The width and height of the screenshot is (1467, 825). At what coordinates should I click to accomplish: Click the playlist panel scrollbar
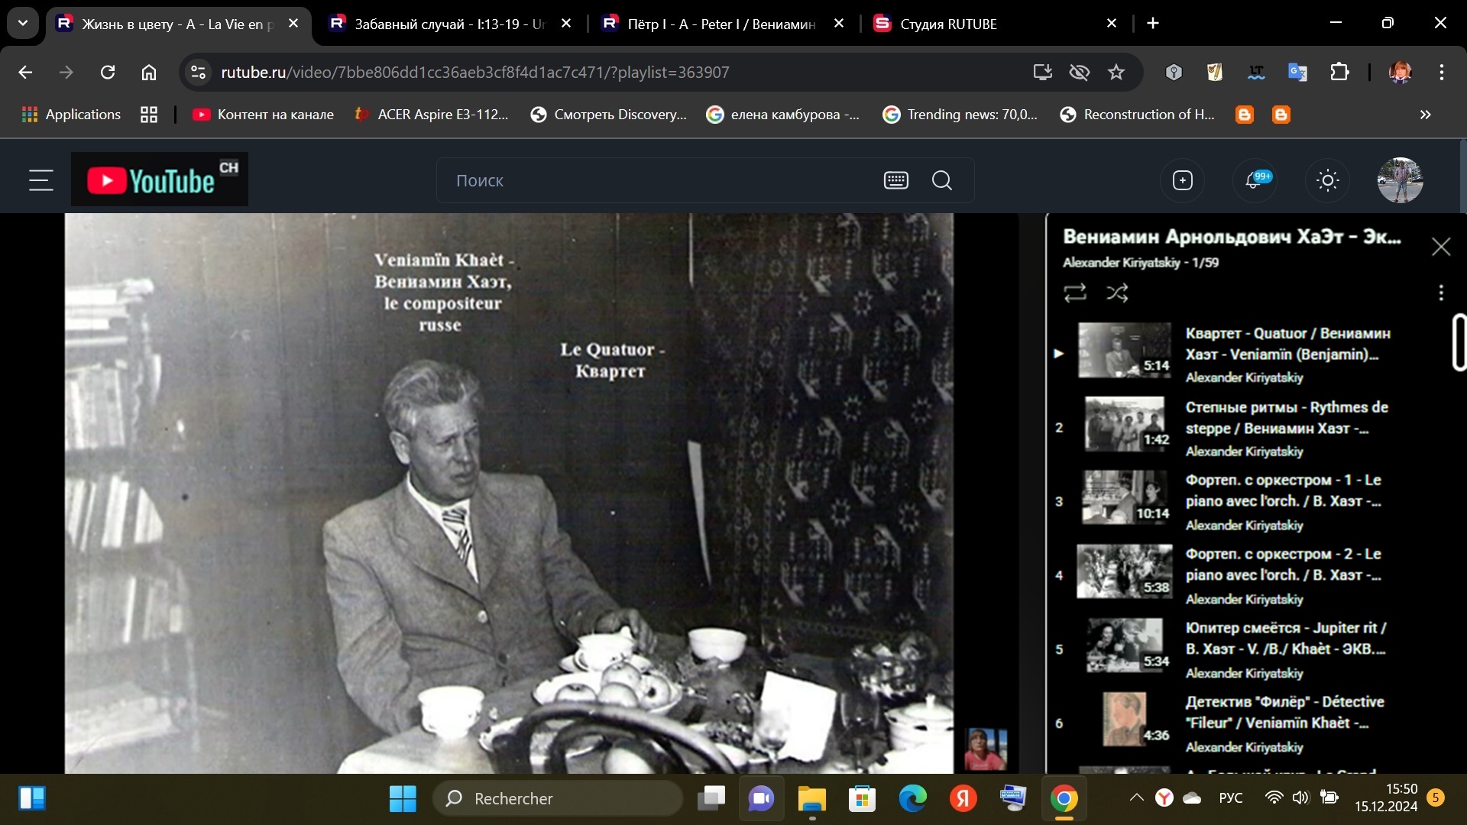coord(1459,342)
